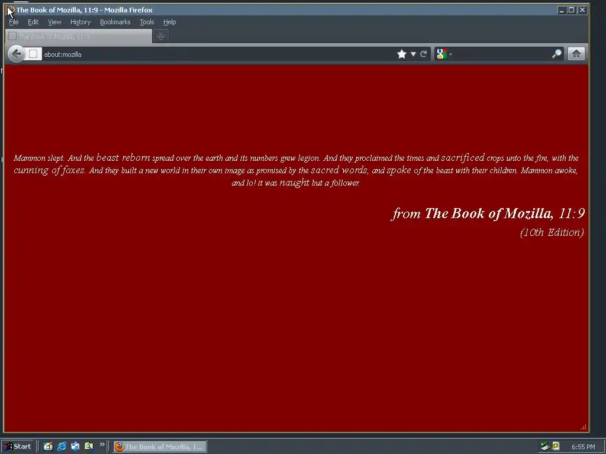The width and height of the screenshot is (606, 454).
Task: Click the words 'sacred words' in the passage
Action: pyautogui.click(x=339, y=170)
